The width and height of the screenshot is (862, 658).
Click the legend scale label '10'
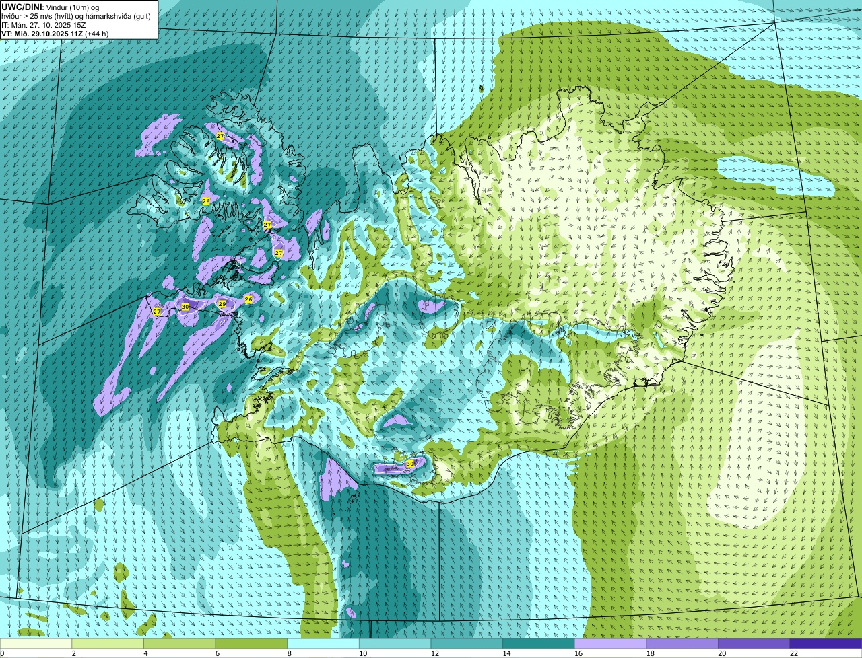pos(363,653)
